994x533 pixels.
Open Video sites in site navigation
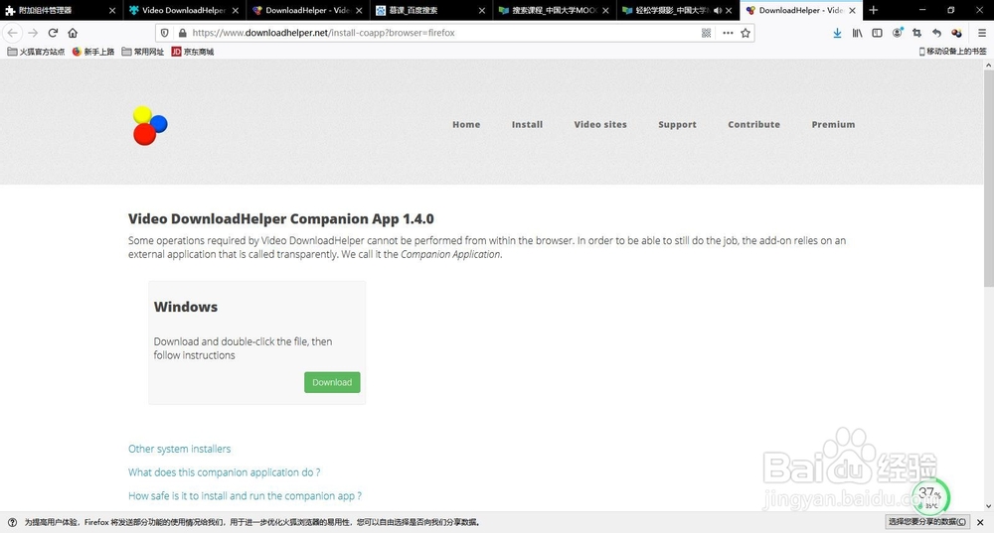600,125
